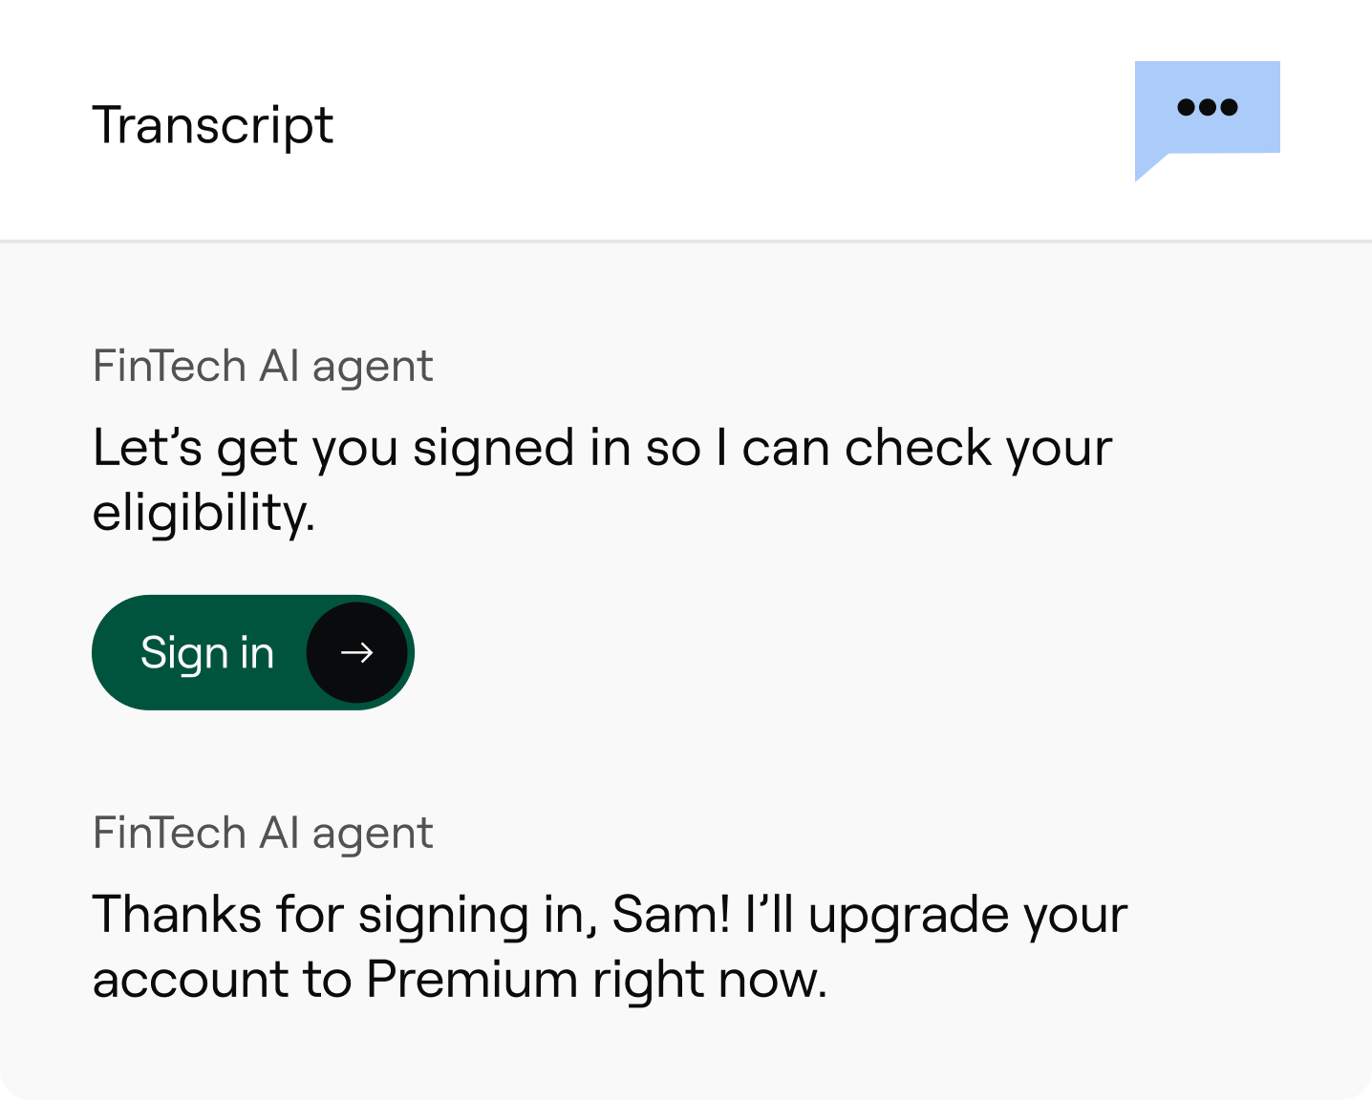
Task: Click the "Thanks for signing in, Sam!" message
Action: (610, 914)
